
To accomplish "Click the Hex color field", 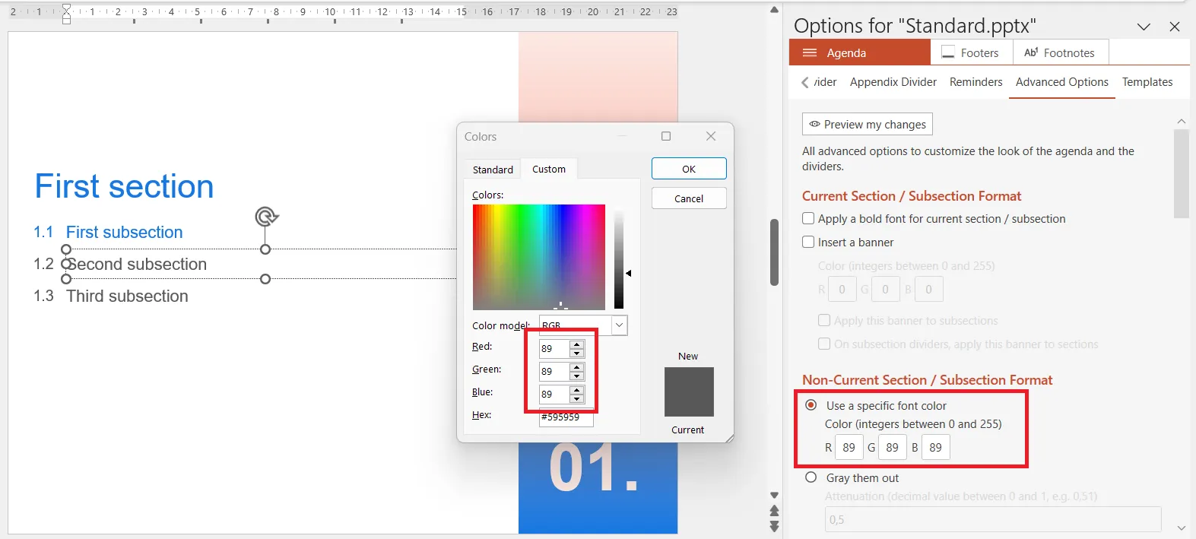I will [x=566, y=417].
